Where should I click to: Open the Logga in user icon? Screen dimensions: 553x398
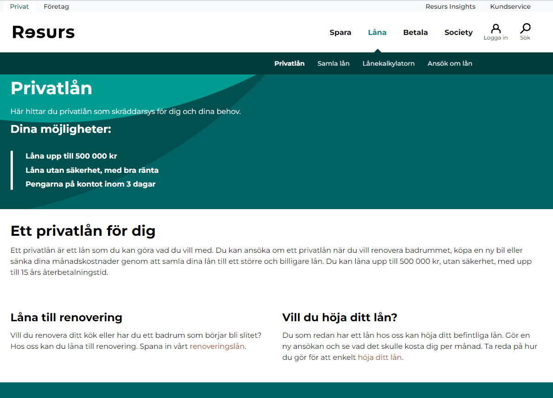[495, 29]
